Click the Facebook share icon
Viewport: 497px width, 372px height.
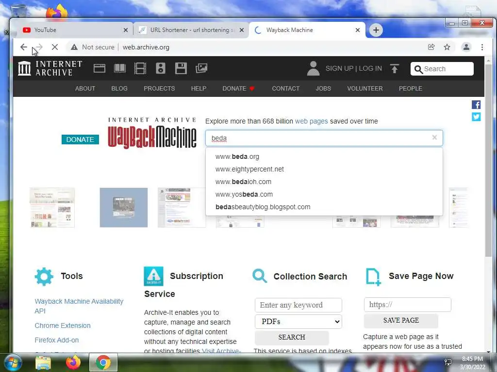click(476, 105)
